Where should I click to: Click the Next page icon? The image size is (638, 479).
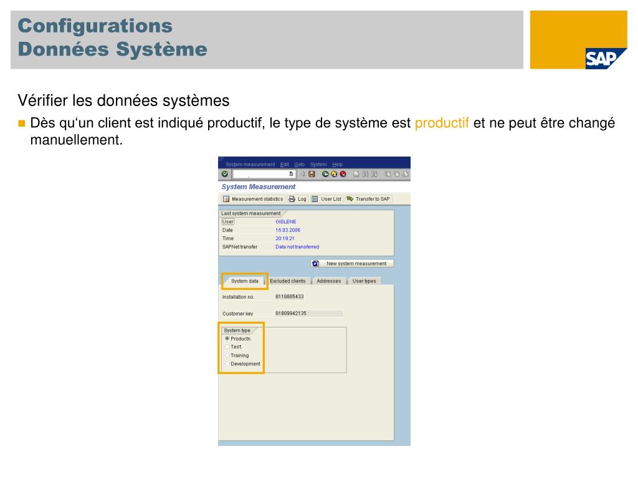405,174
